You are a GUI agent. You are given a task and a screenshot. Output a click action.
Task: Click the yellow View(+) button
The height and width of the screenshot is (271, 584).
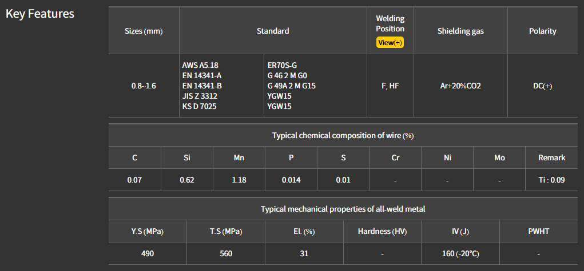(390, 43)
